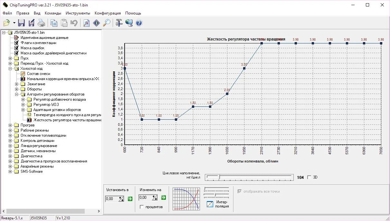The height and width of the screenshot is (221, 390).
Task: Click the 'Установить в' value field
Action: [112, 199]
